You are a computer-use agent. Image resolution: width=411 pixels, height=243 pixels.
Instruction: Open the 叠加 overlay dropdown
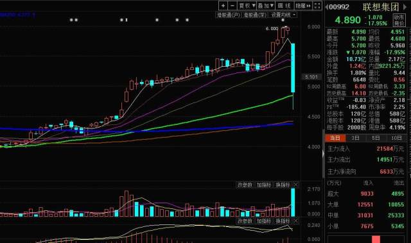tap(265, 6)
